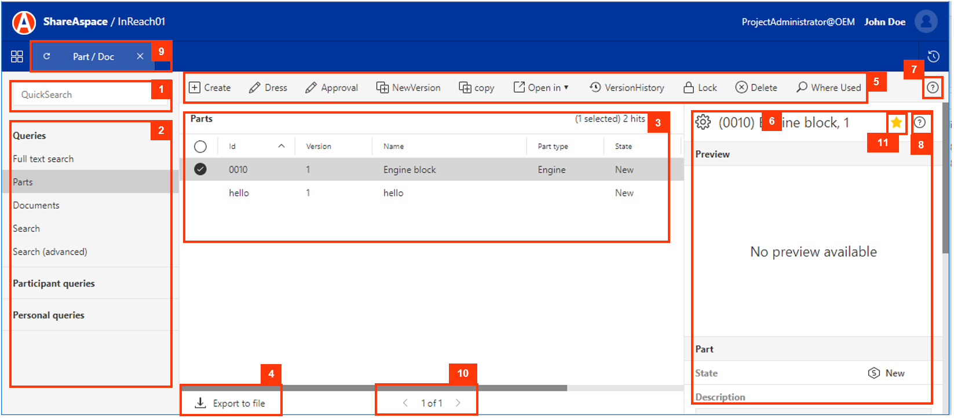Screen dimensions: 954x418
Task: Copy the selected part
Action: [x=477, y=88]
